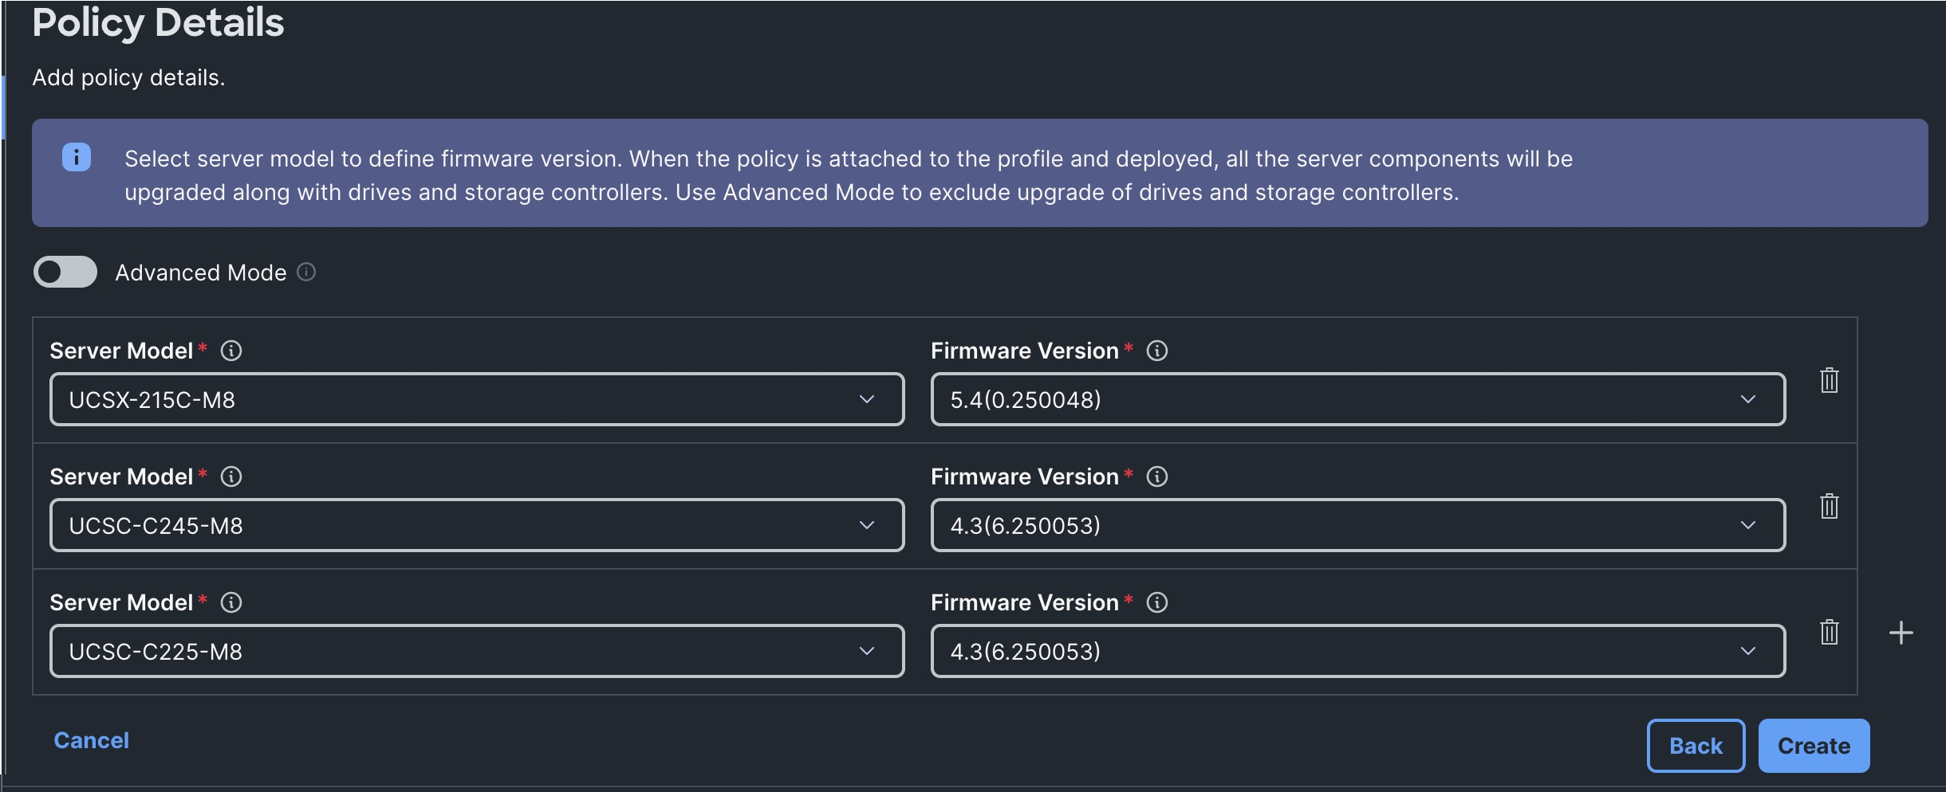The height and width of the screenshot is (792, 1946).
Task: Expand firmware version dropdown for UCSC-C245-M8 row
Action: pos(1357,525)
